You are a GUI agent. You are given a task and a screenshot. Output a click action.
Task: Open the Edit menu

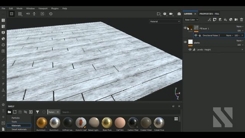(x=11, y=8)
